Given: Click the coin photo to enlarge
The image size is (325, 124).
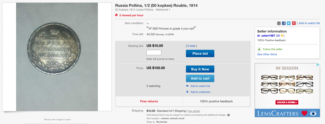Looking at the screenshot, I should [x=57, y=57].
